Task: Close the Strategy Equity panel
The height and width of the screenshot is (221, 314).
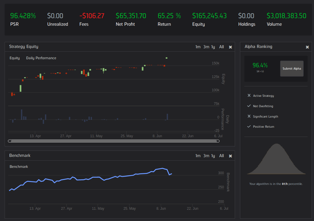Action: [230, 47]
